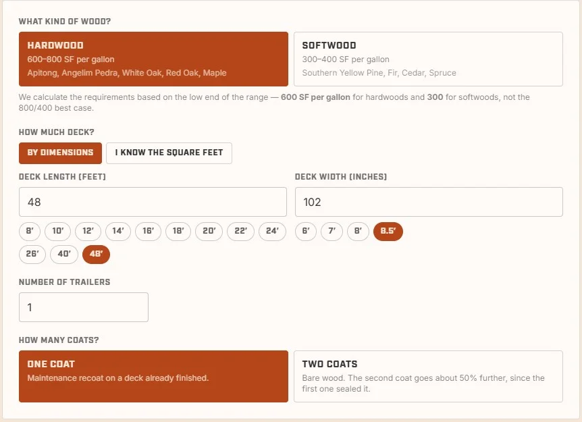The height and width of the screenshot is (422, 582).
Task: Switch to I Know The Square Feet
Action: pyautogui.click(x=169, y=153)
